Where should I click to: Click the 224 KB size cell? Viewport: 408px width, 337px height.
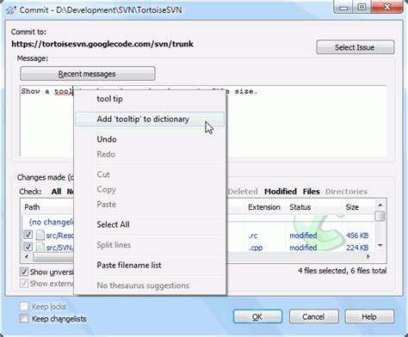pyautogui.click(x=357, y=248)
